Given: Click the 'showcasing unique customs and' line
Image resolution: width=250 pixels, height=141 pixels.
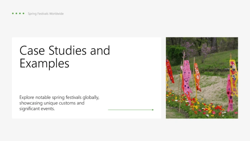Looking at the screenshot, I should click(52, 103).
